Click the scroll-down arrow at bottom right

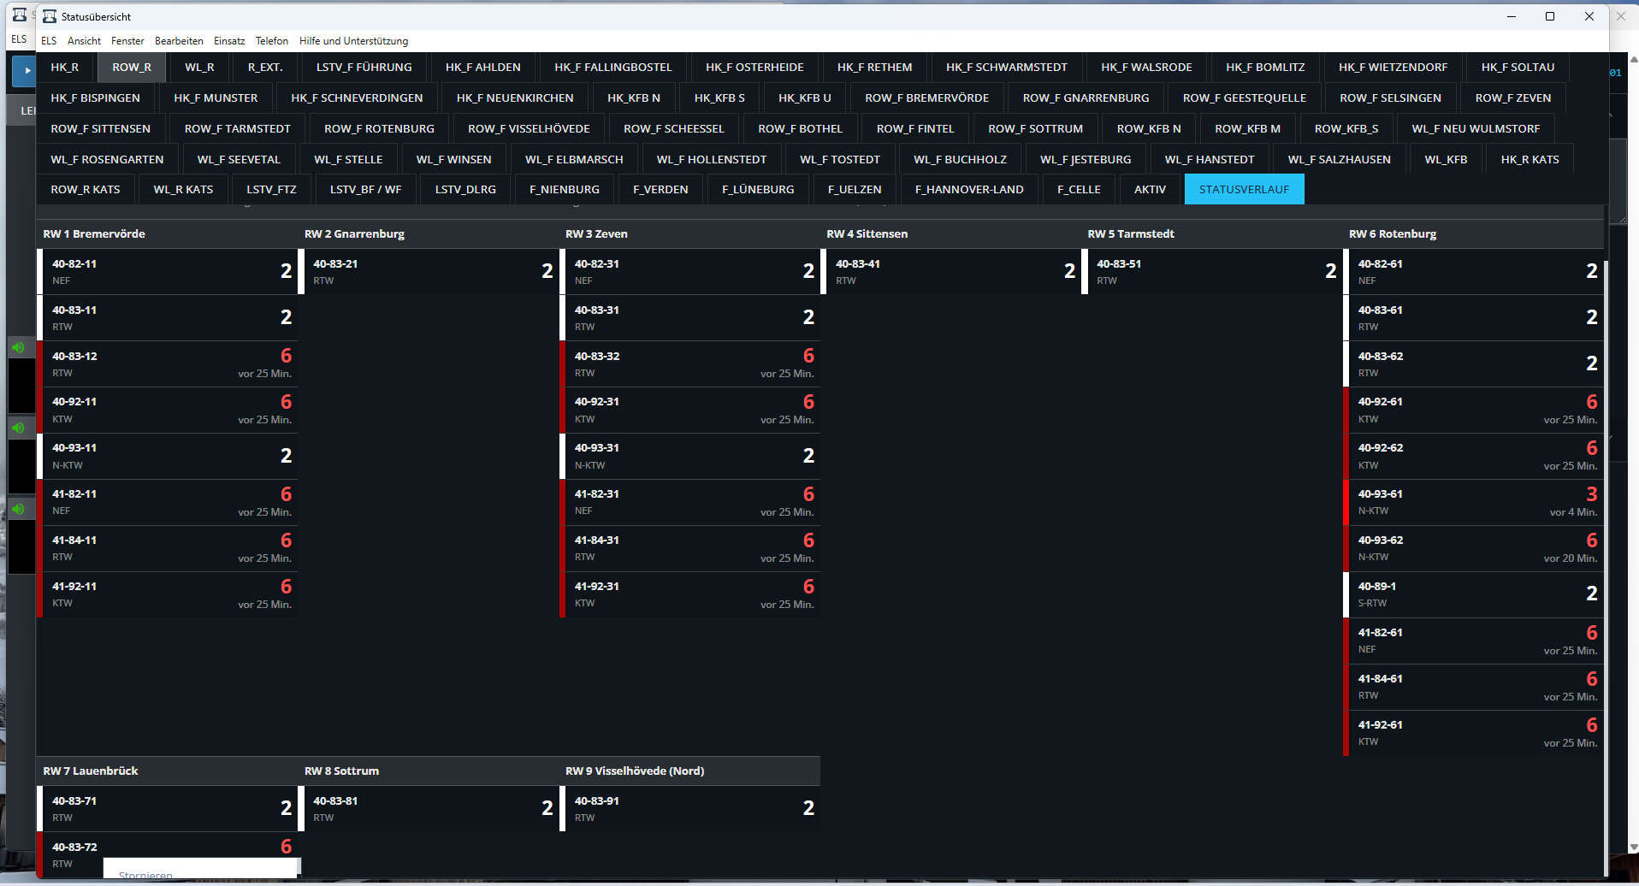coord(1633,848)
